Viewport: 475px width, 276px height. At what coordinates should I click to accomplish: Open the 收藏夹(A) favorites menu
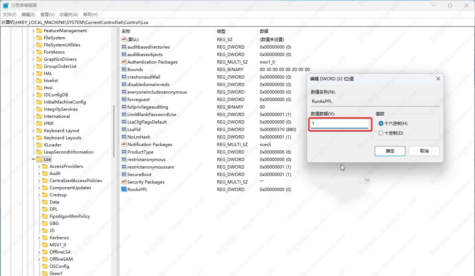[x=69, y=15]
